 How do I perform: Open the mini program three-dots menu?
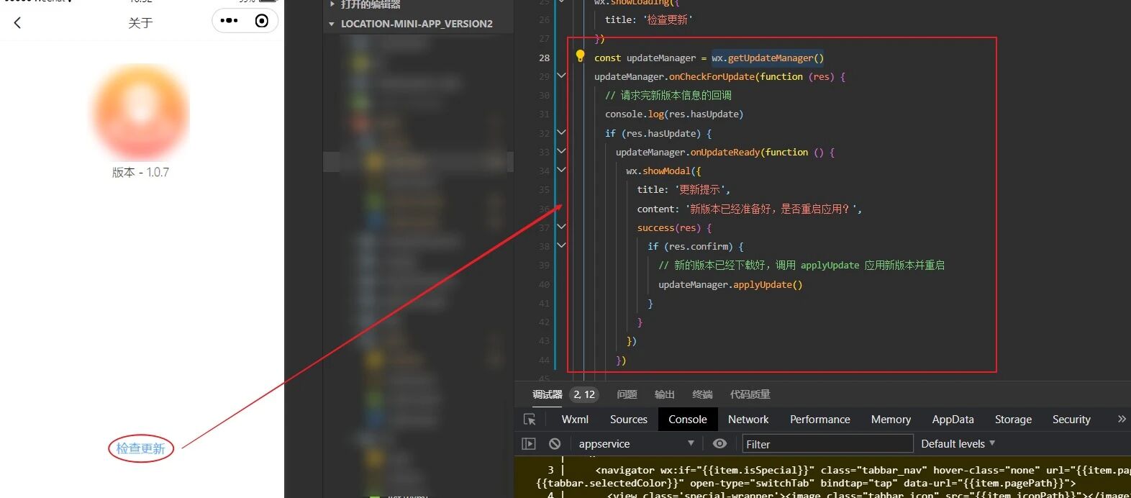pos(229,21)
